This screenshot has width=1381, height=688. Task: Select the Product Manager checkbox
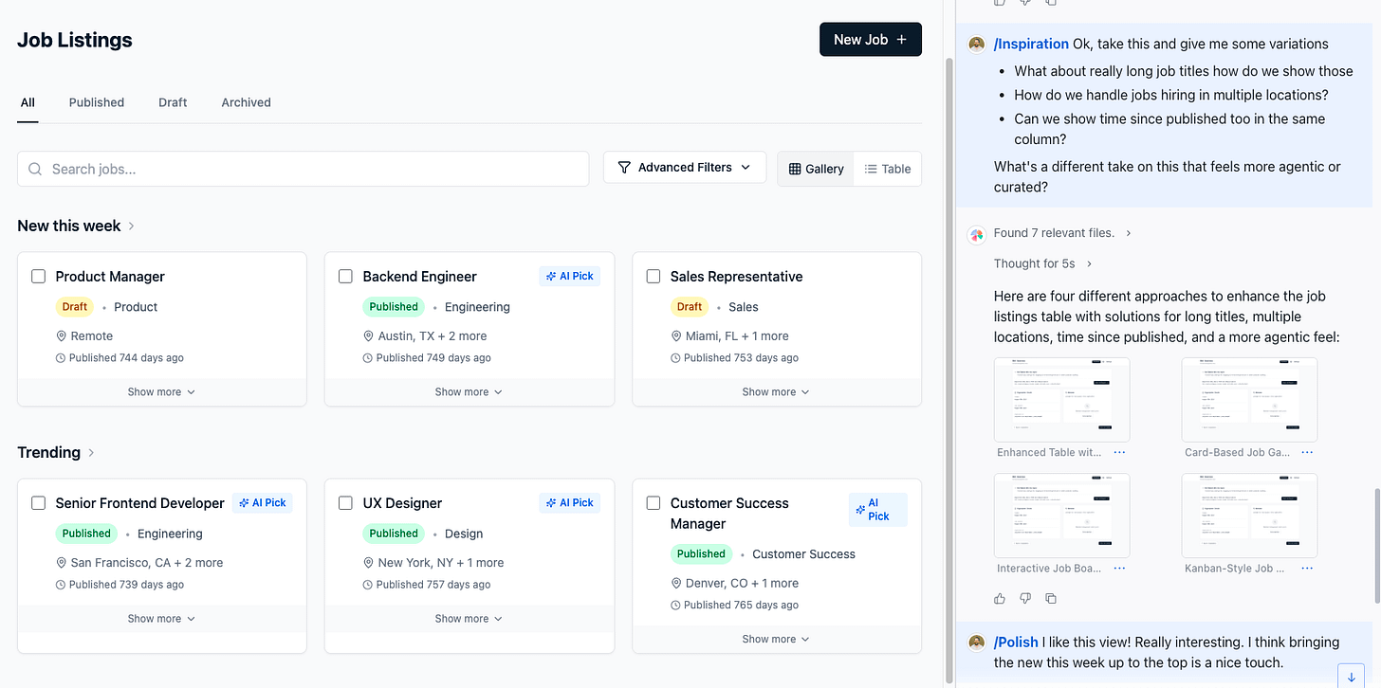38,276
